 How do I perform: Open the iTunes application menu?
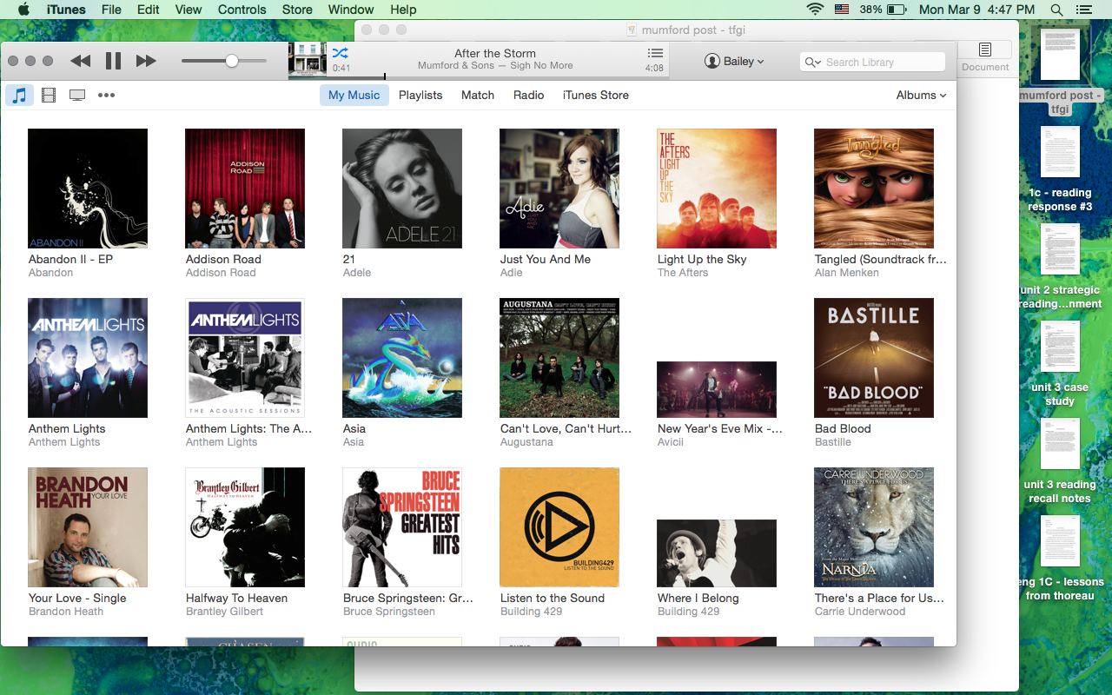(x=66, y=10)
